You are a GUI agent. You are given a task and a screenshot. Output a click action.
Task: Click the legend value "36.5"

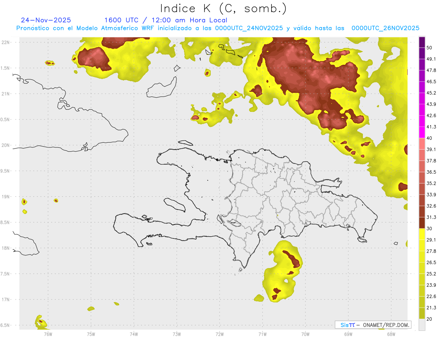pos(431,172)
